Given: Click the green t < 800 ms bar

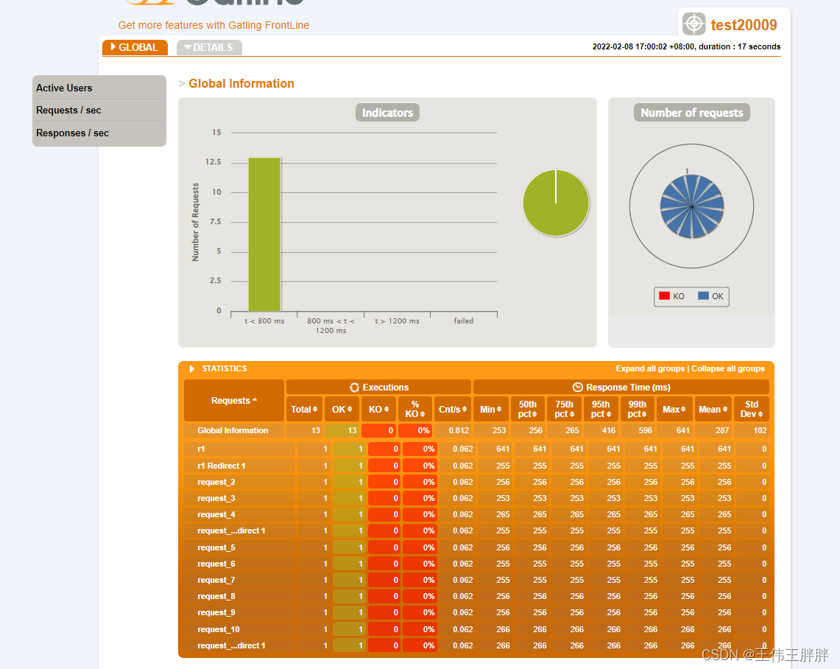Looking at the screenshot, I should click(264, 234).
